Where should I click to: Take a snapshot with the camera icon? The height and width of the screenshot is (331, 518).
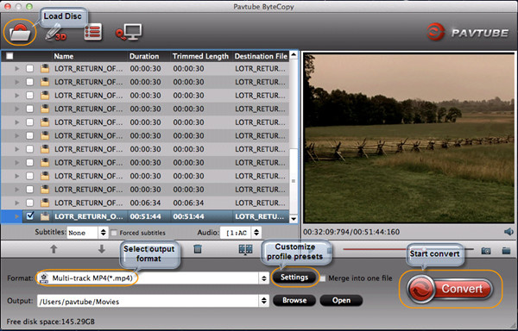485,251
